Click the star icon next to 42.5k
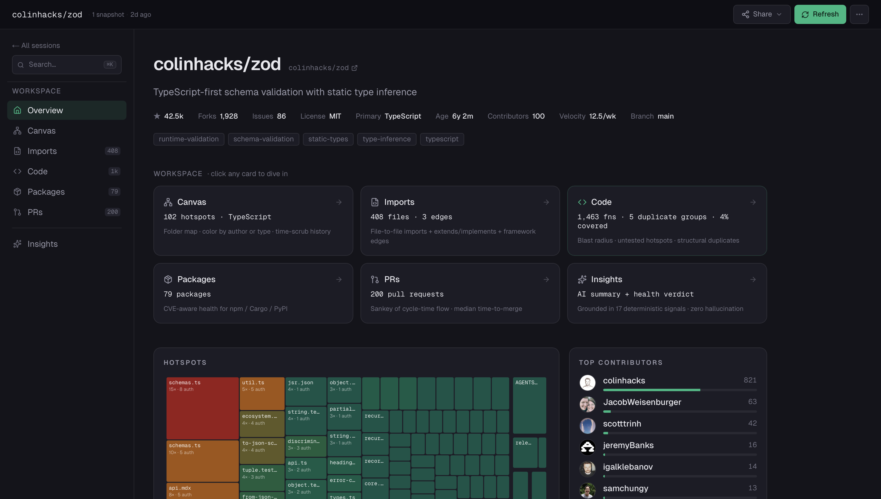Screen dimensions: 881x499 click(x=157, y=116)
